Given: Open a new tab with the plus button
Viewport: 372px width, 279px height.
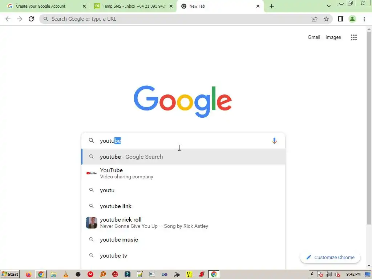Looking at the screenshot, I should click(x=272, y=6).
